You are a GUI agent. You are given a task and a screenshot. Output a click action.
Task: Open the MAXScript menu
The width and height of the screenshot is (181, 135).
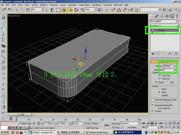(118, 5)
